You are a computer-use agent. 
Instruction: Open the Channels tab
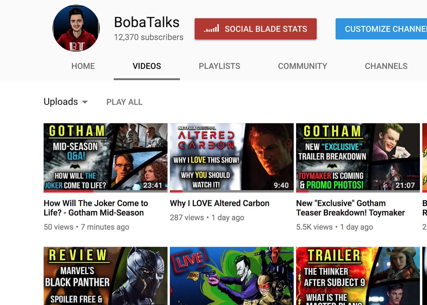(x=386, y=66)
